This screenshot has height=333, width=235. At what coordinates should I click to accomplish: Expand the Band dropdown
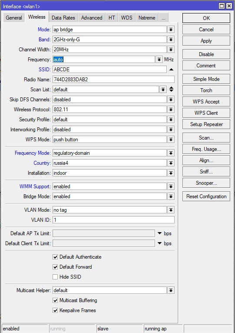pos(171,40)
